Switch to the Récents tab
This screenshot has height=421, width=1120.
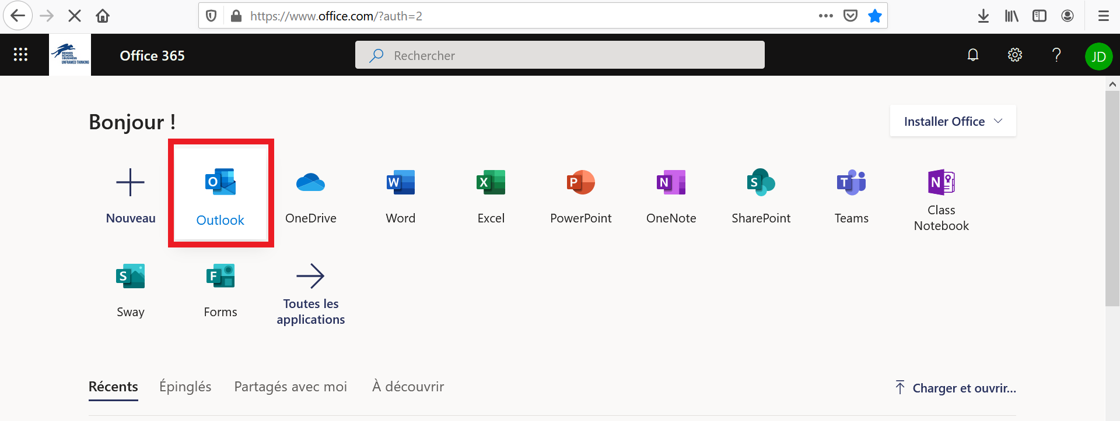[x=113, y=387]
